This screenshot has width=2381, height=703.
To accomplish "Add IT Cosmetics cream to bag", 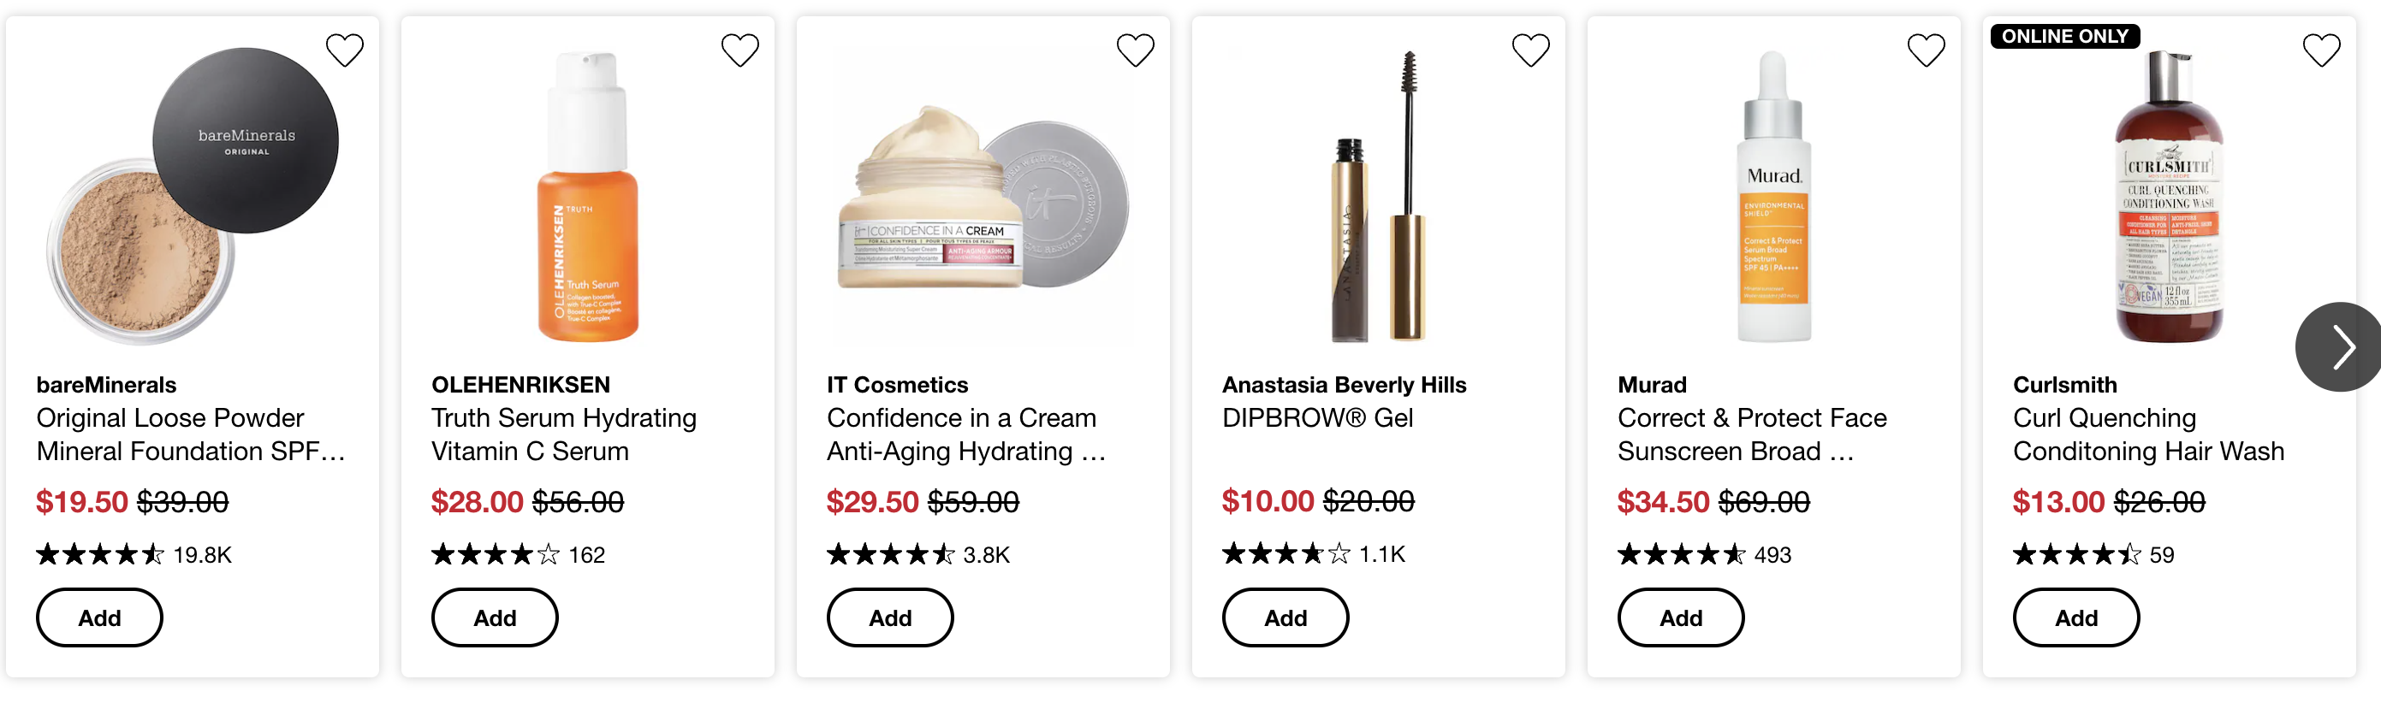I will click(890, 617).
